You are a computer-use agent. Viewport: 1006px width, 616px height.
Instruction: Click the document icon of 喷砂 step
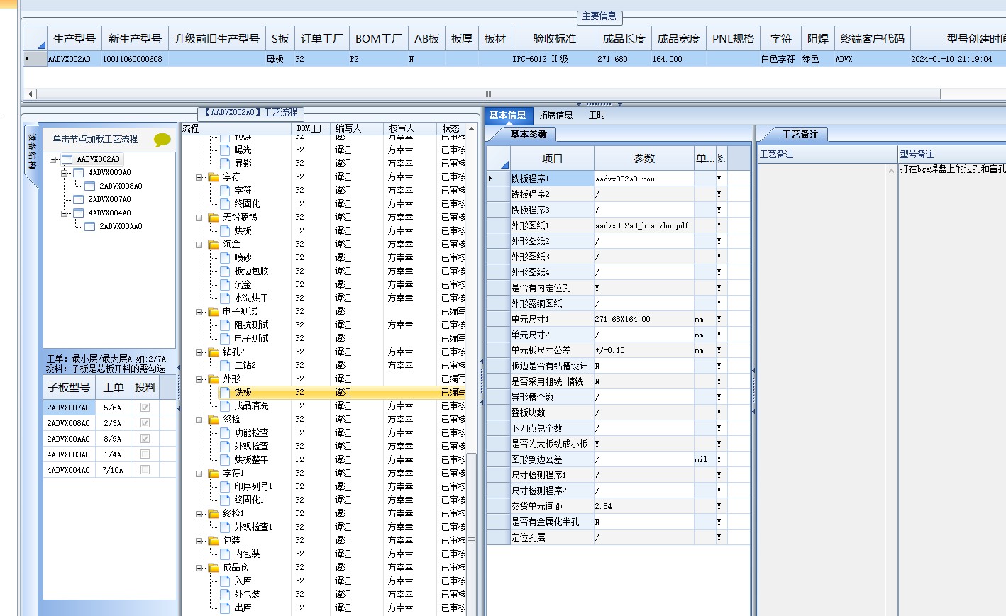(225, 258)
